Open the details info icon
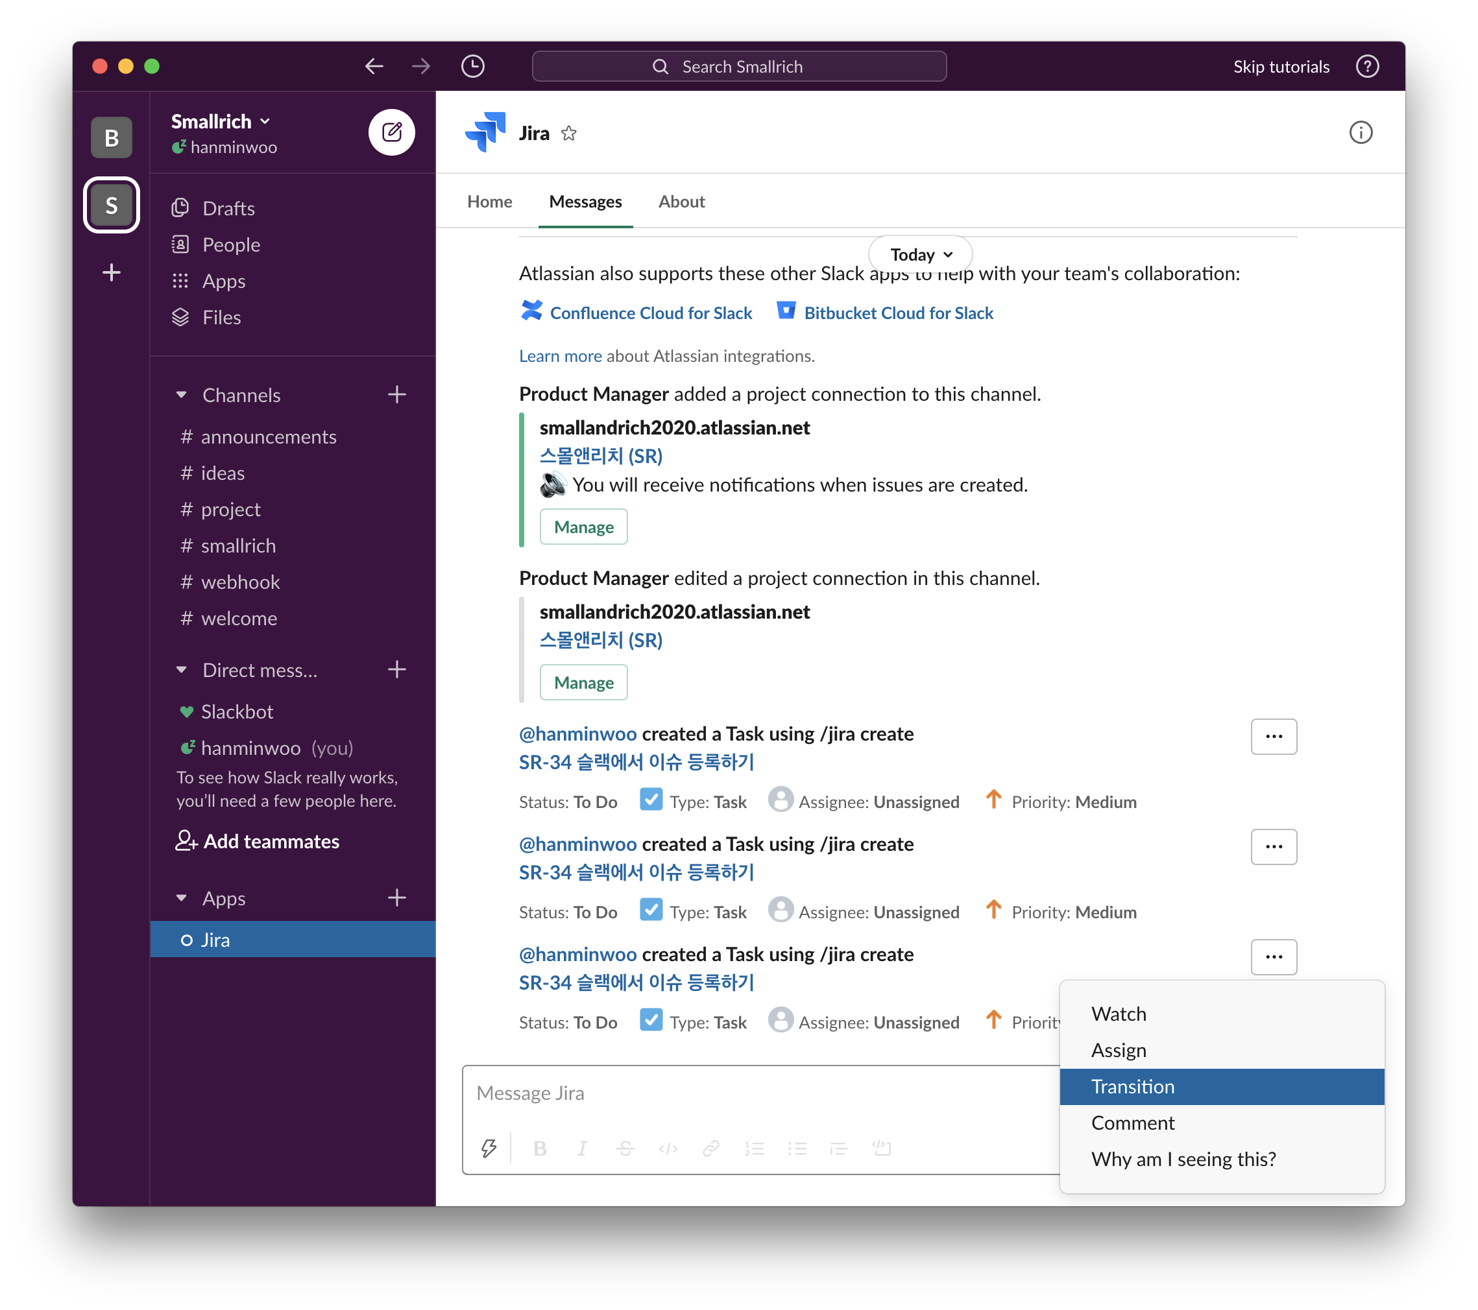 click(1360, 133)
